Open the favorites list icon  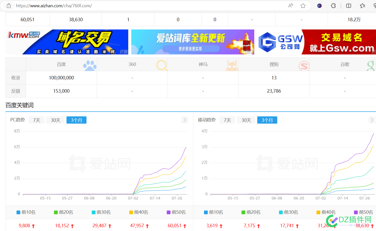(362, 6)
